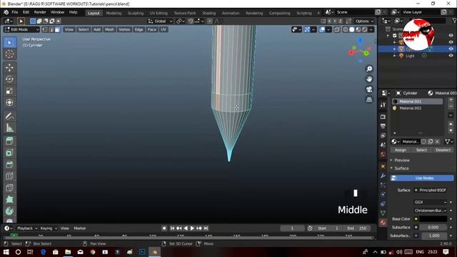Toggle auto keying record button
The image size is (457, 257).
point(164,228)
